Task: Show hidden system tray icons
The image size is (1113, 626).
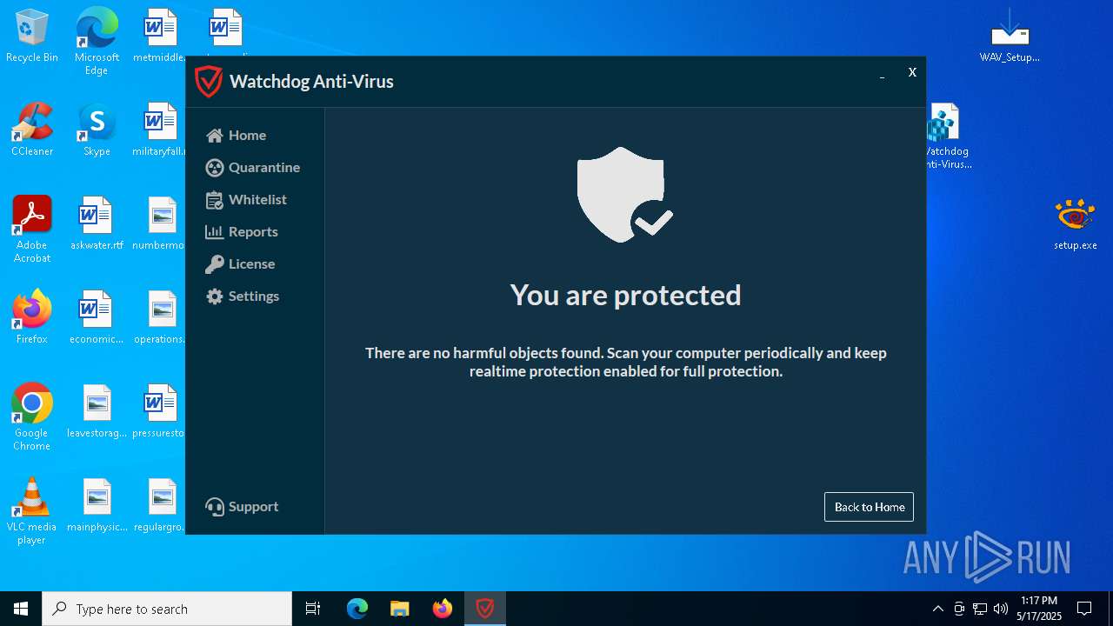Action: [x=937, y=609]
